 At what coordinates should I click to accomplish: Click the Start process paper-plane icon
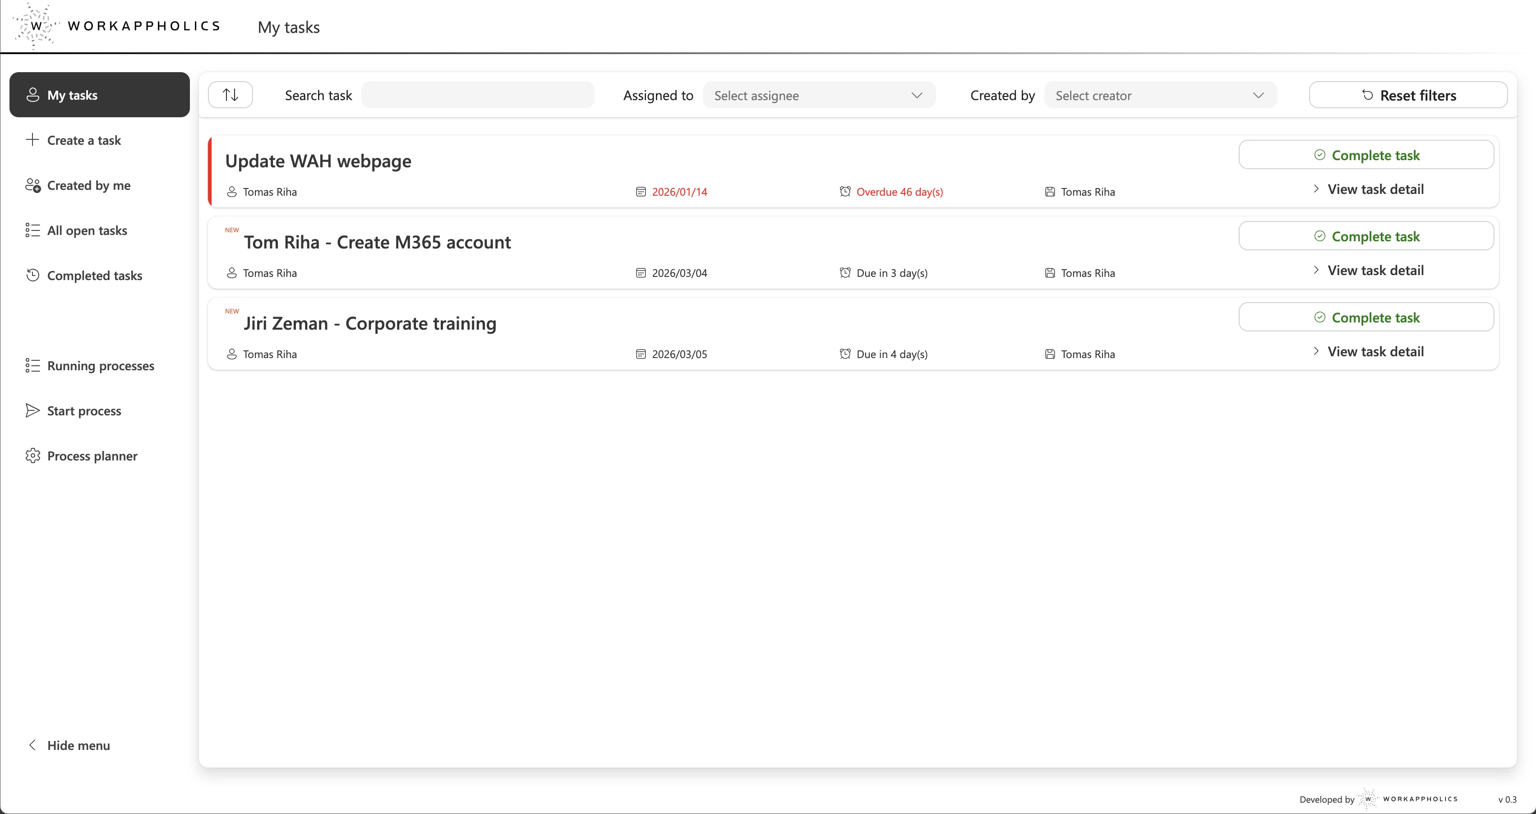tap(32, 410)
